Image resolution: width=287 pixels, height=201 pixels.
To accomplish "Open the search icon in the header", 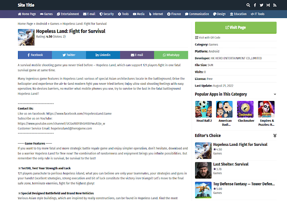I will click(x=248, y=5).
